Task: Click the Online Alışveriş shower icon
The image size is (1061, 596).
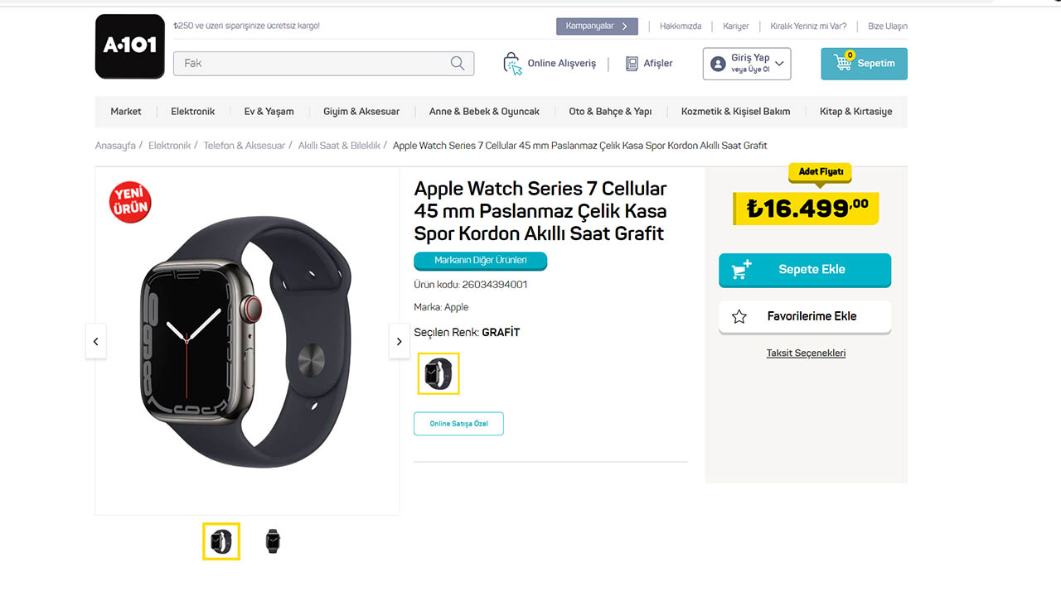Action: pos(512,63)
